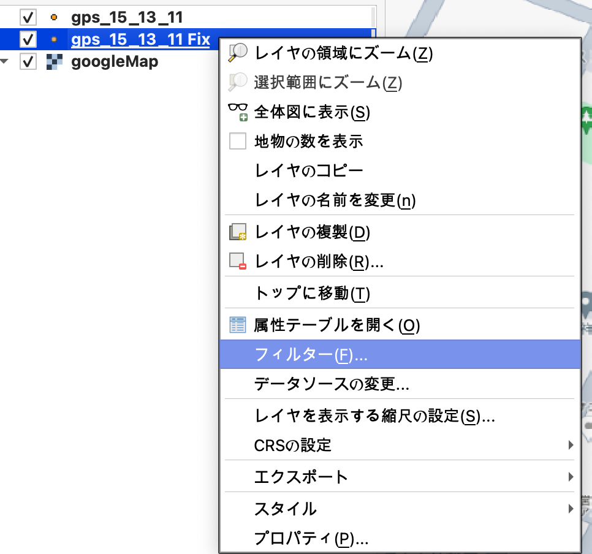Select データソースの変更... menu entry
The height and width of the screenshot is (554, 592).
click(x=400, y=384)
